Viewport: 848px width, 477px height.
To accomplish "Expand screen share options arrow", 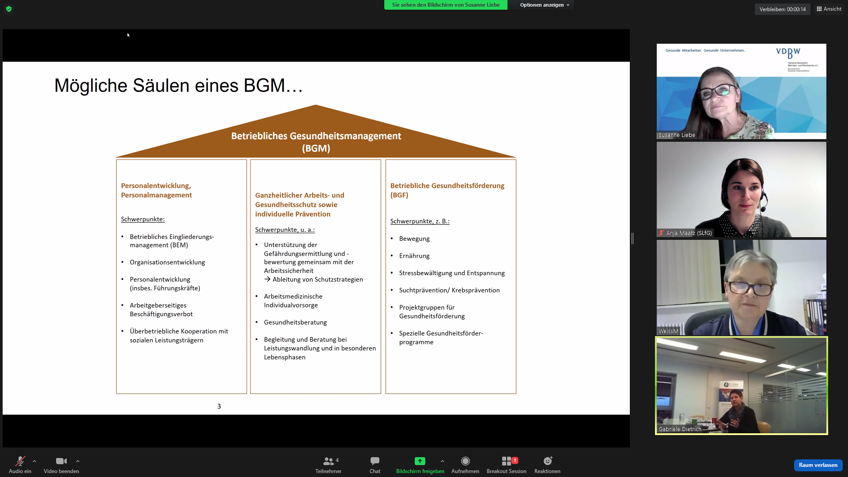I will 443,461.
